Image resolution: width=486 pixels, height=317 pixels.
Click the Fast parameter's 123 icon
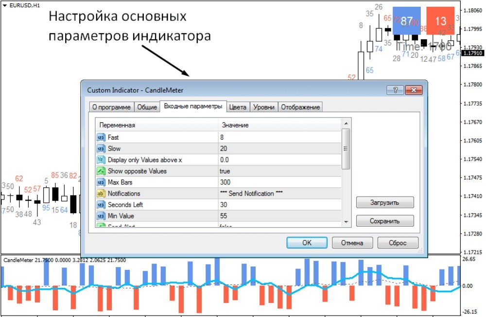point(100,137)
